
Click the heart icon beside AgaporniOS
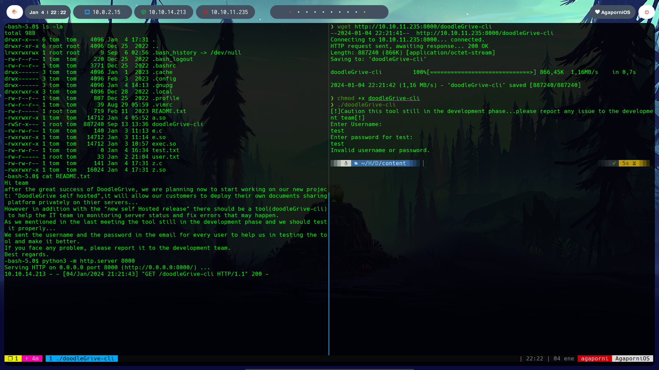click(x=597, y=12)
